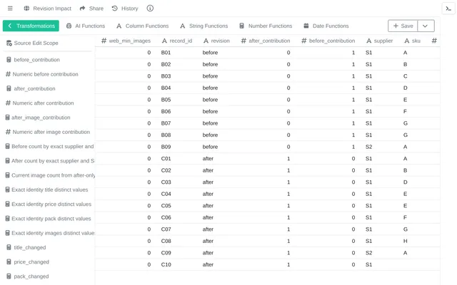The width and height of the screenshot is (457, 285).
Task: Click the Revision Impact globe icon
Action: pyautogui.click(x=26, y=9)
